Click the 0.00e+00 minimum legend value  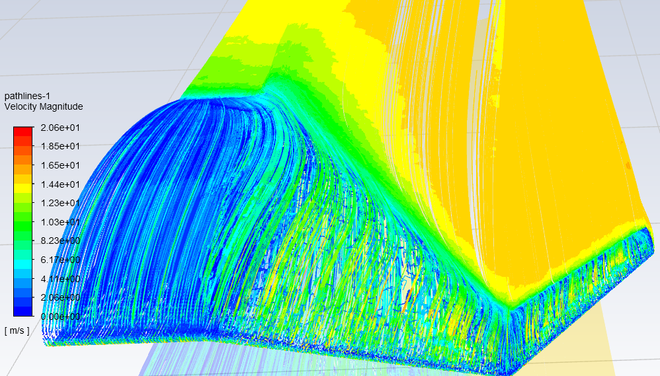(x=61, y=317)
